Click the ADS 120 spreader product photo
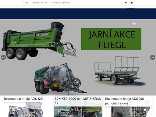This screenshot has height=117, width=156. (25, 109)
